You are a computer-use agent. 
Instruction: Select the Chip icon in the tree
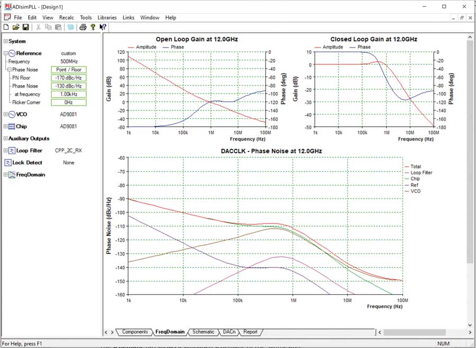coord(12,127)
